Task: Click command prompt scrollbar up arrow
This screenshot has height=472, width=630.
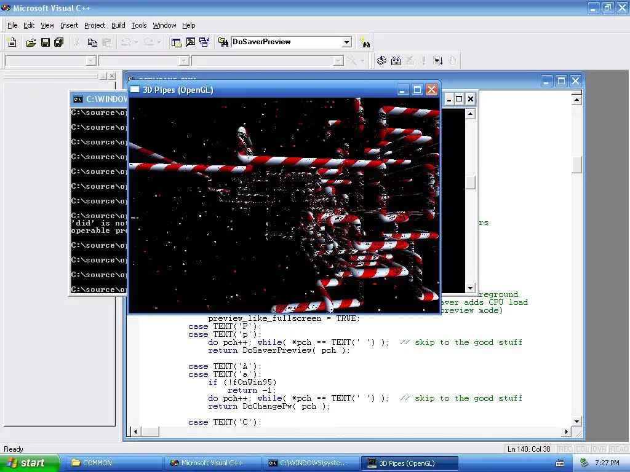Action: pos(470,114)
